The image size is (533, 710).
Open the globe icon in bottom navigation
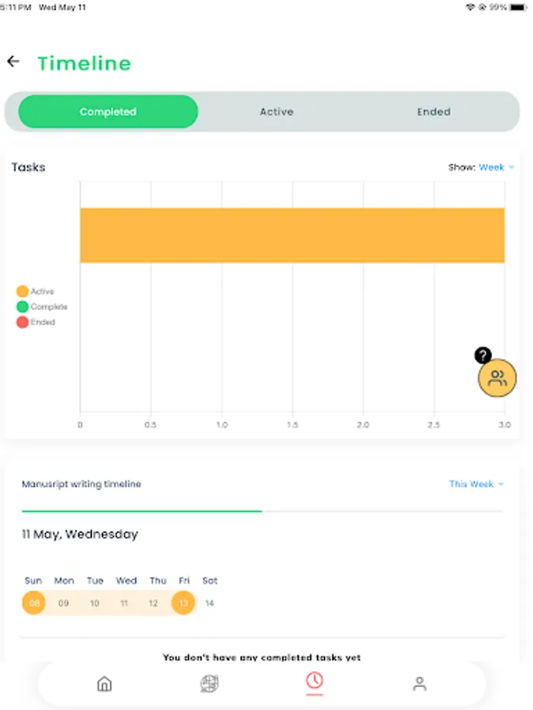pos(209,684)
